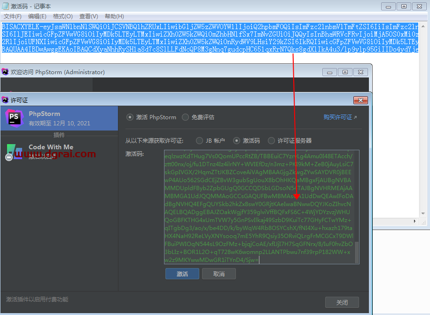The height and width of the screenshot is (315, 430).
Task: Open the 格式(O) menu in Notepad
Action: tap(63, 16)
